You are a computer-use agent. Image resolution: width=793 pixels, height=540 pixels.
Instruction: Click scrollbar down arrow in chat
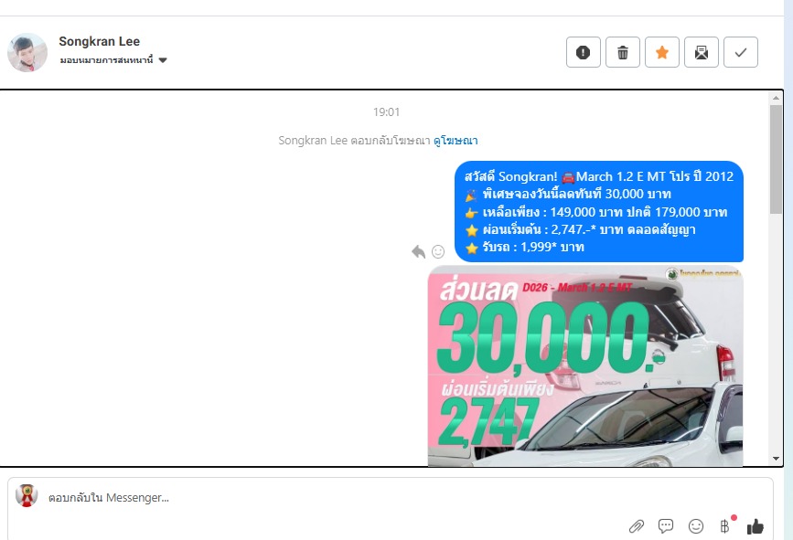(776, 459)
